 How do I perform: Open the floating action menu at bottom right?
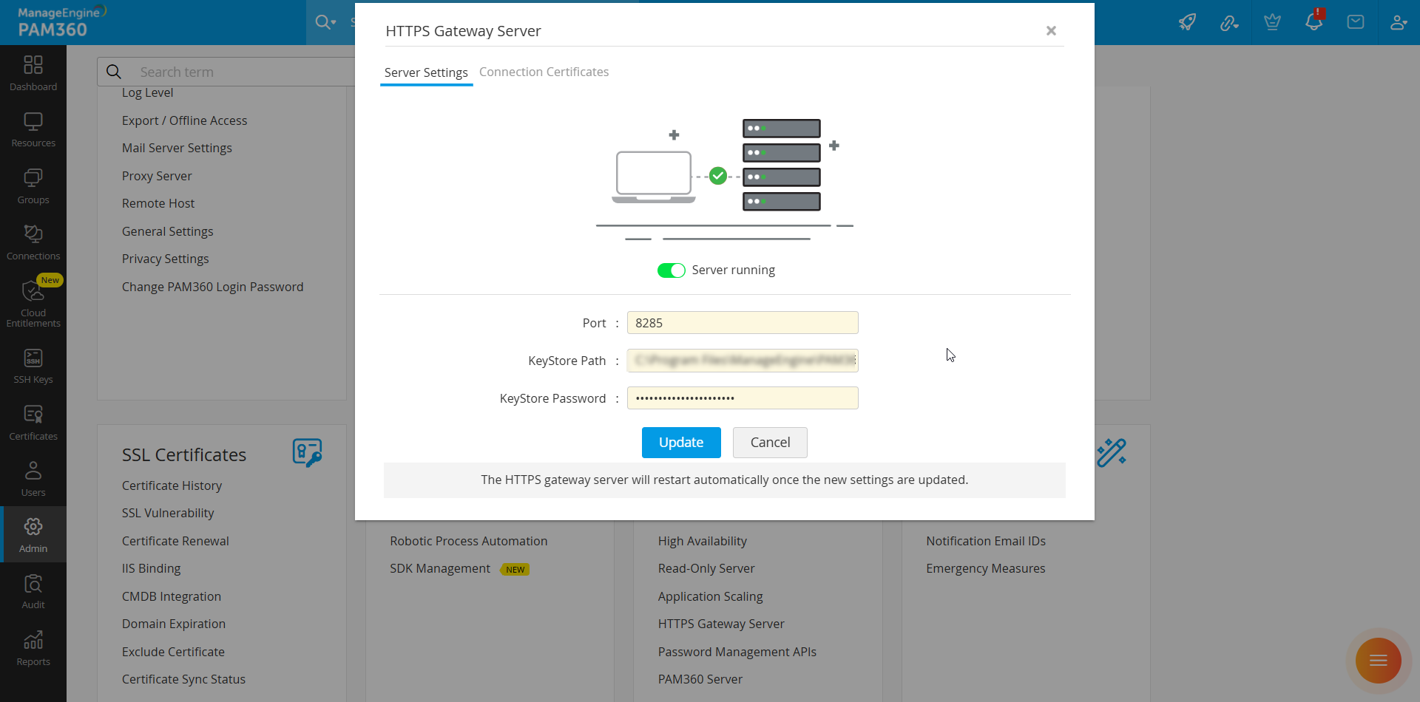(1377, 660)
